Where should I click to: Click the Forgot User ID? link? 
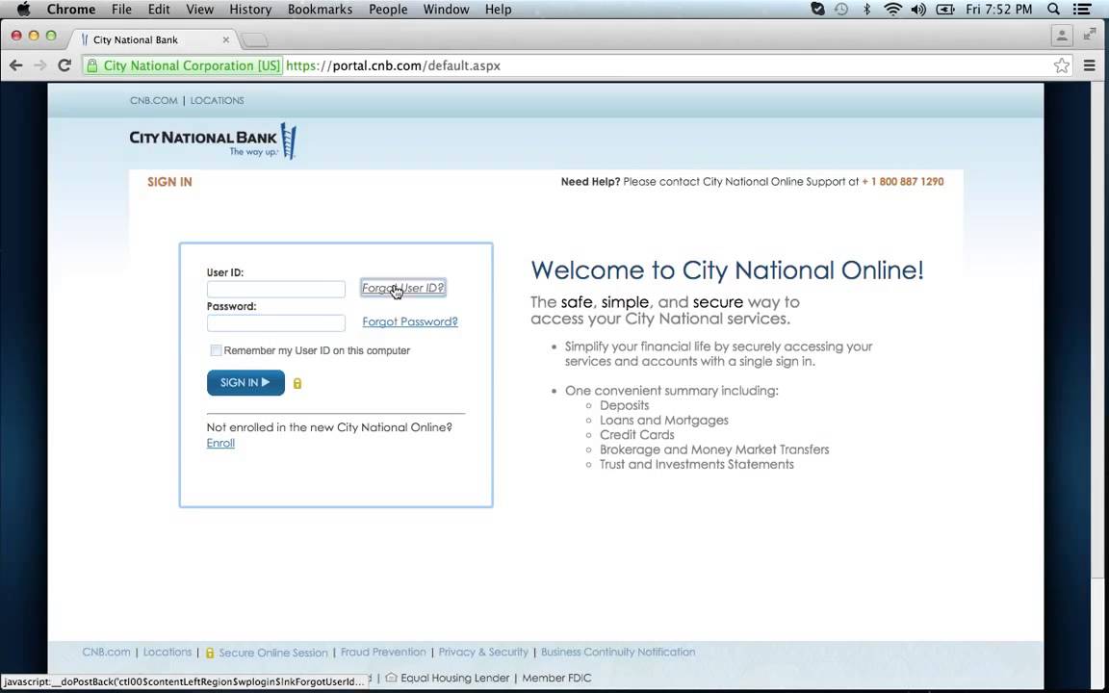click(403, 288)
